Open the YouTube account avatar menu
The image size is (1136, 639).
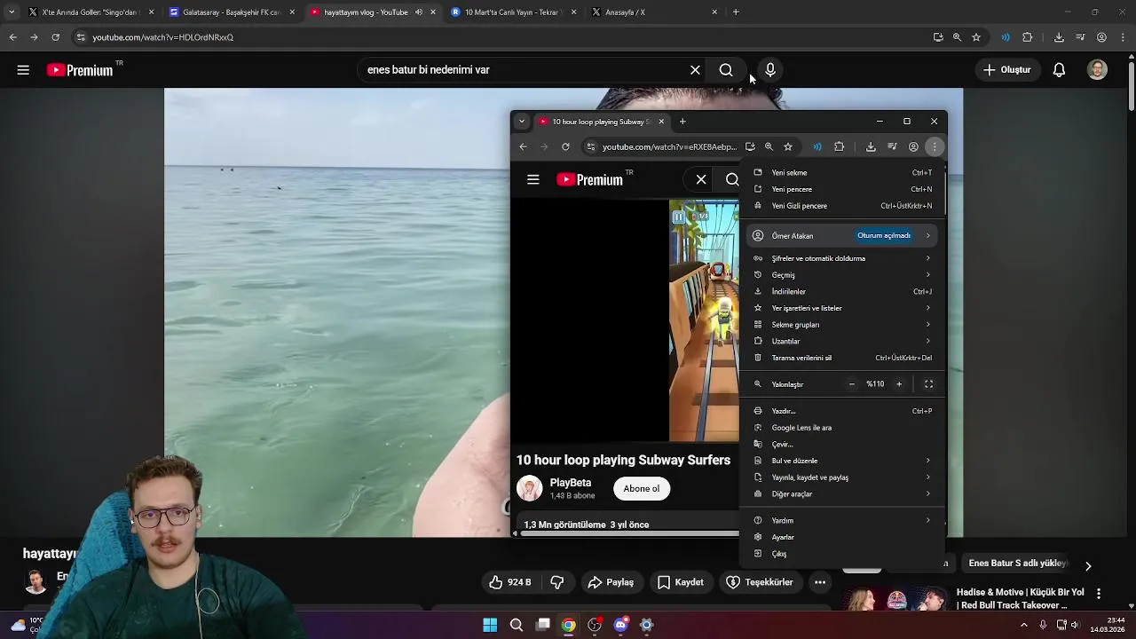click(1098, 70)
